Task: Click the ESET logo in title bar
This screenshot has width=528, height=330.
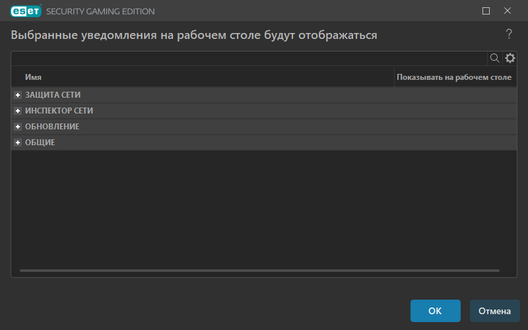Action: pos(26,11)
